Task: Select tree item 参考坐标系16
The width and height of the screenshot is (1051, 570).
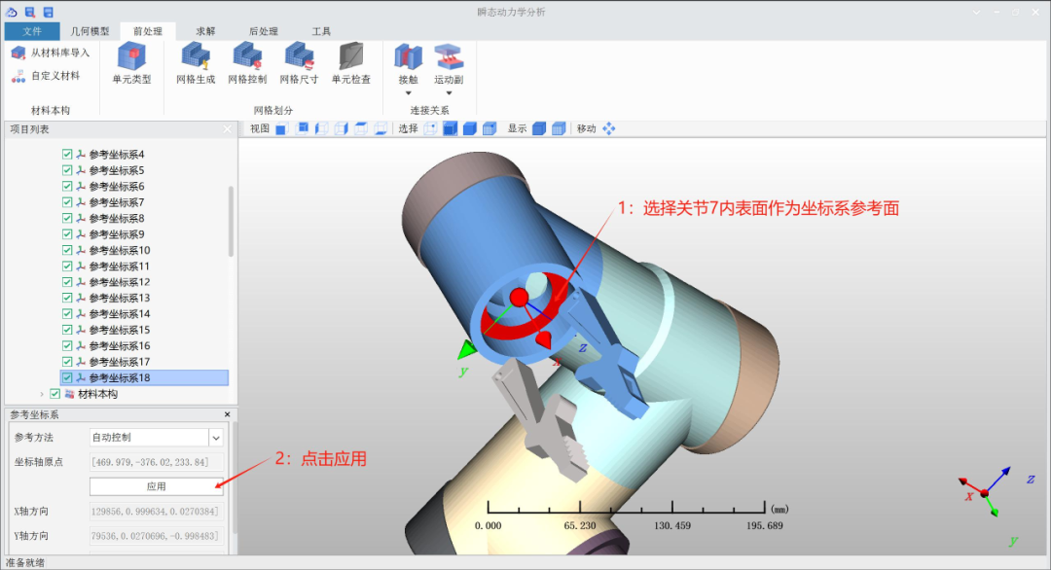Action: click(120, 345)
